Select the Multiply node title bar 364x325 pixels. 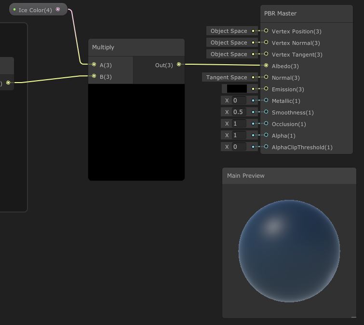[x=136, y=47]
